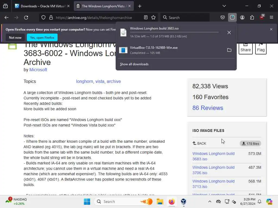Open the Windows Start menu
The image size is (278, 208).
(87, 201)
